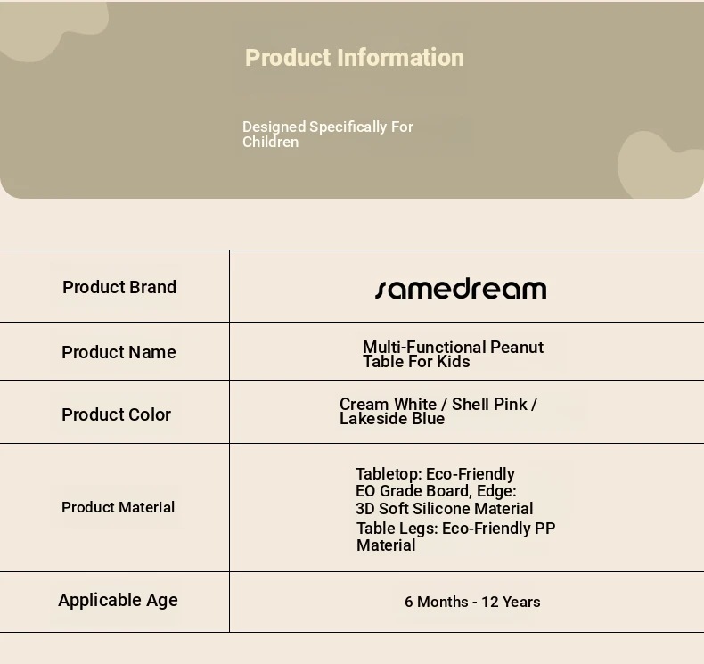The height and width of the screenshot is (664, 704).
Task: Click the word Material under Table Legs
Action: 386,545
